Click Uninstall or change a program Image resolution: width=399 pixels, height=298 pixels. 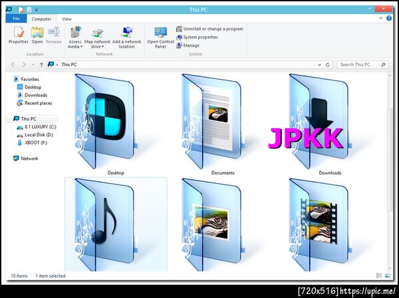pos(209,29)
